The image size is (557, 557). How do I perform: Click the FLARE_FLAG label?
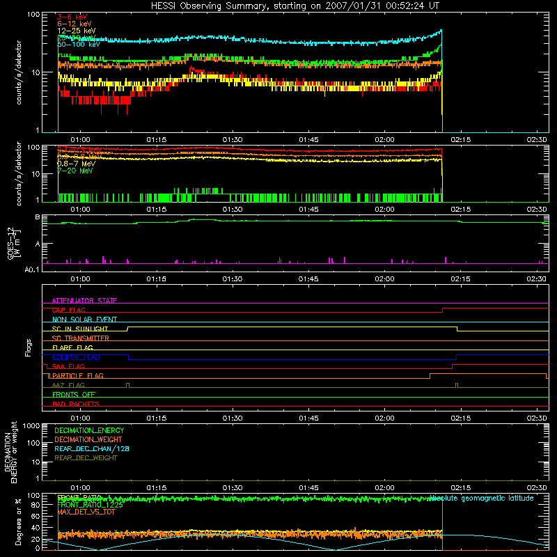tap(72, 347)
